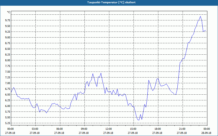This screenshot has width=218, height=136.
Task: Select the y-axis label '9,00'
Action: coord(8,38)
